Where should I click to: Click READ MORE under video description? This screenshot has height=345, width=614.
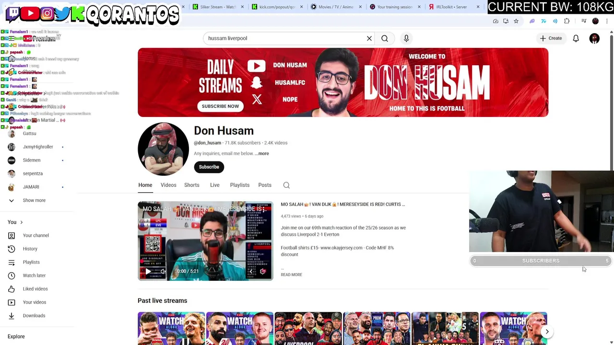pyautogui.click(x=291, y=275)
